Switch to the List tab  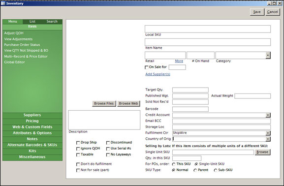(x=32, y=21)
